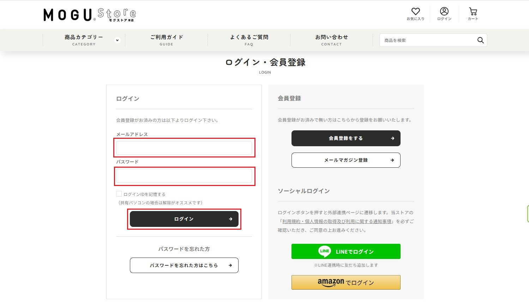Click the black ログイン submit button
Viewport: 529px width, 303px height.
coord(184,219)
